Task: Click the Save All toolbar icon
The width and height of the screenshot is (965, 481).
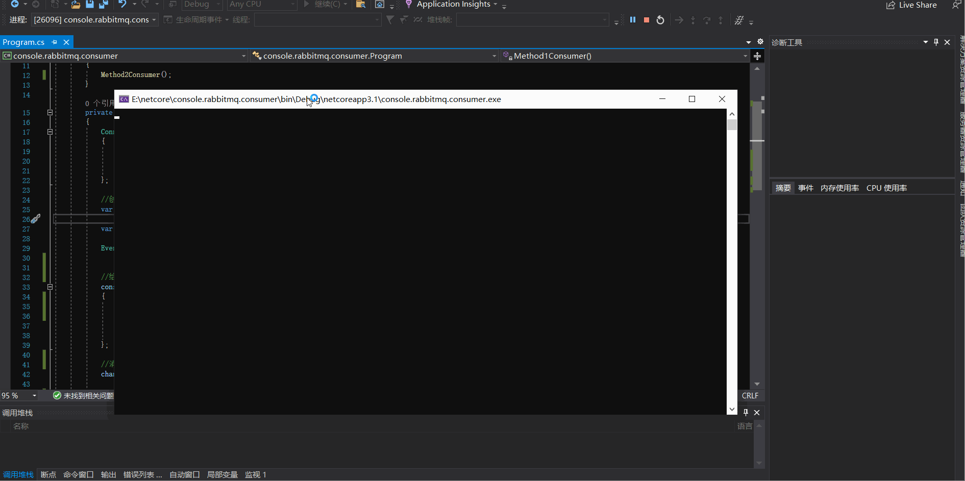Action: [103, 5]
